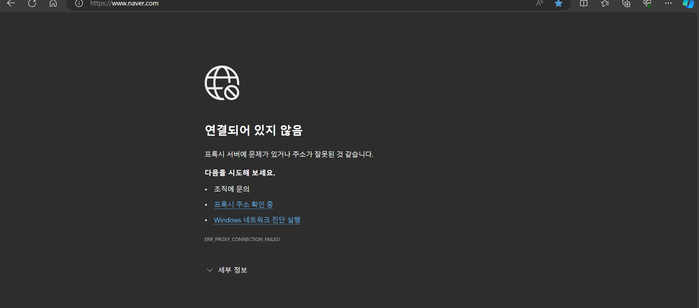The image size is (699, 308).
Task: Click the Read aloud icon
Action: click(x=539, y=3)
